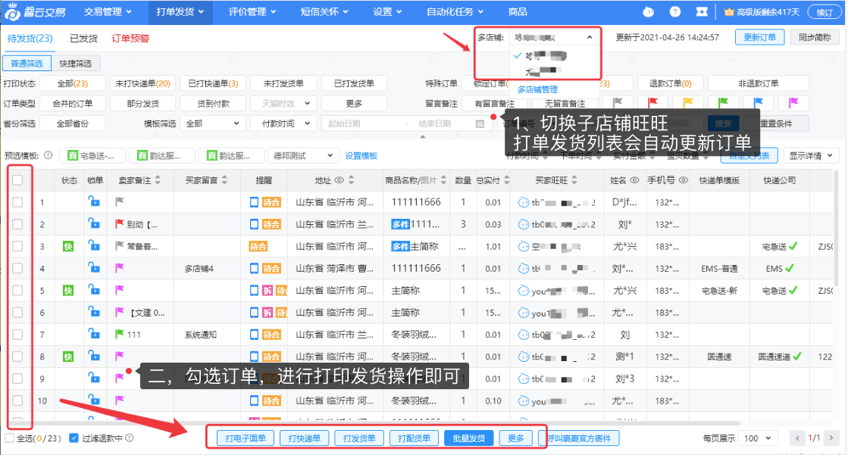848x455 pixels.
Task: Open the 设置模板 link
Action: click(x=361, y=156)
